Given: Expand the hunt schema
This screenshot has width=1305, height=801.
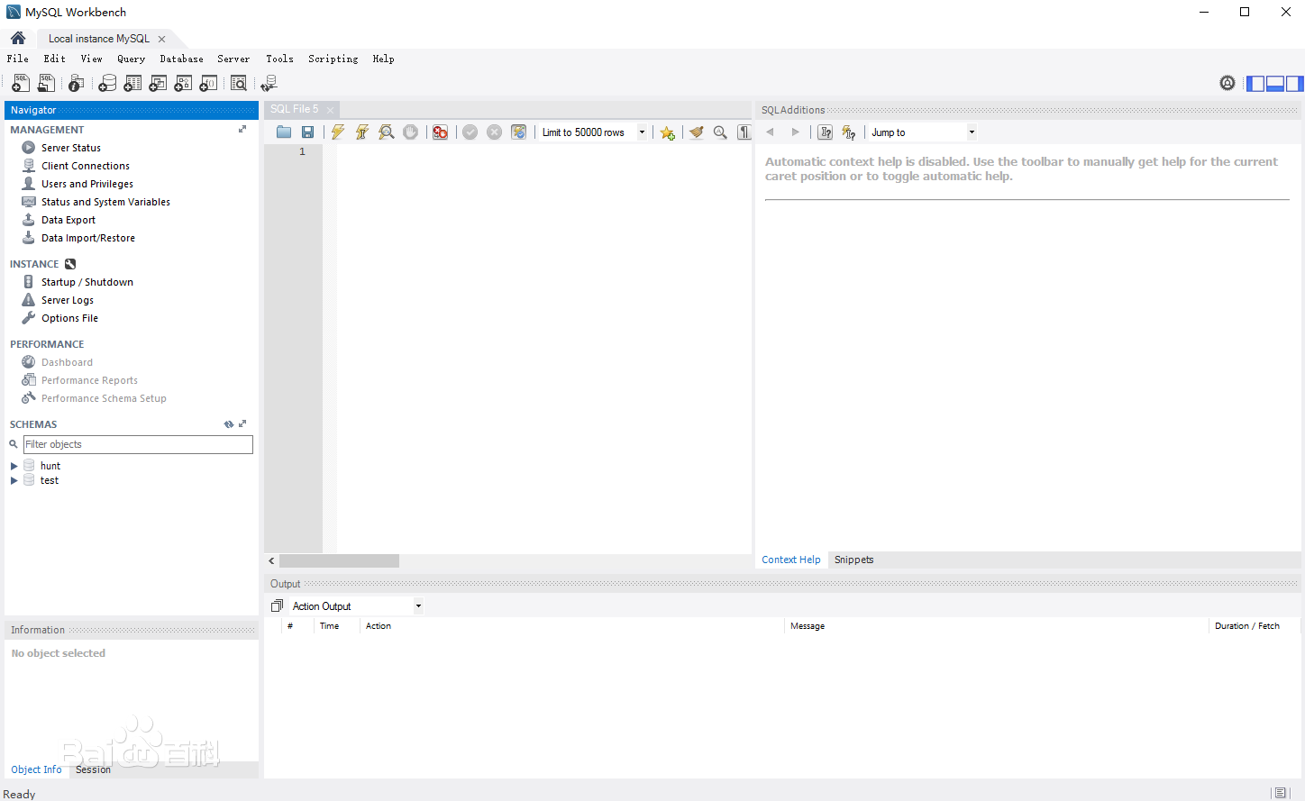Looking at the screenshot, I should tap(14, 466).
